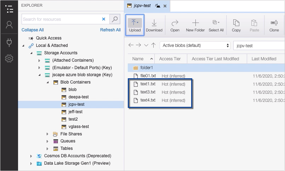Screen dimensions: 285x171
Task: Open the account management person icon
Action: (x=9, y=25)
